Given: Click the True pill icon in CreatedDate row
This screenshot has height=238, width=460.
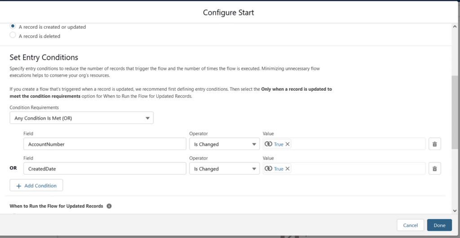Looking at the screenshot, I should click(x=269, y=168).
